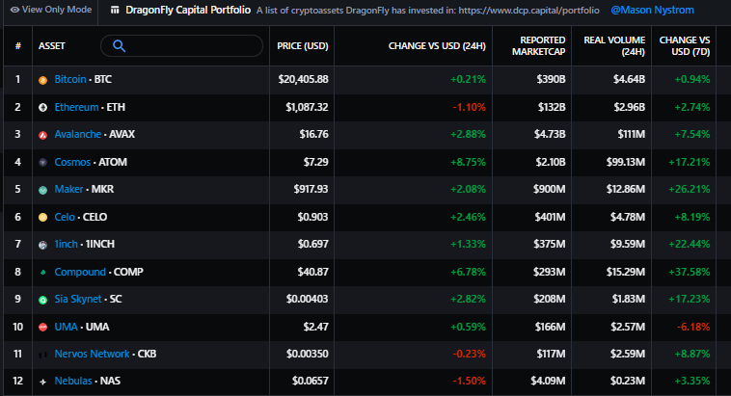Click the UMA coin icon
This screenshot has width=731, height=396.
click(x=42, y=327)
